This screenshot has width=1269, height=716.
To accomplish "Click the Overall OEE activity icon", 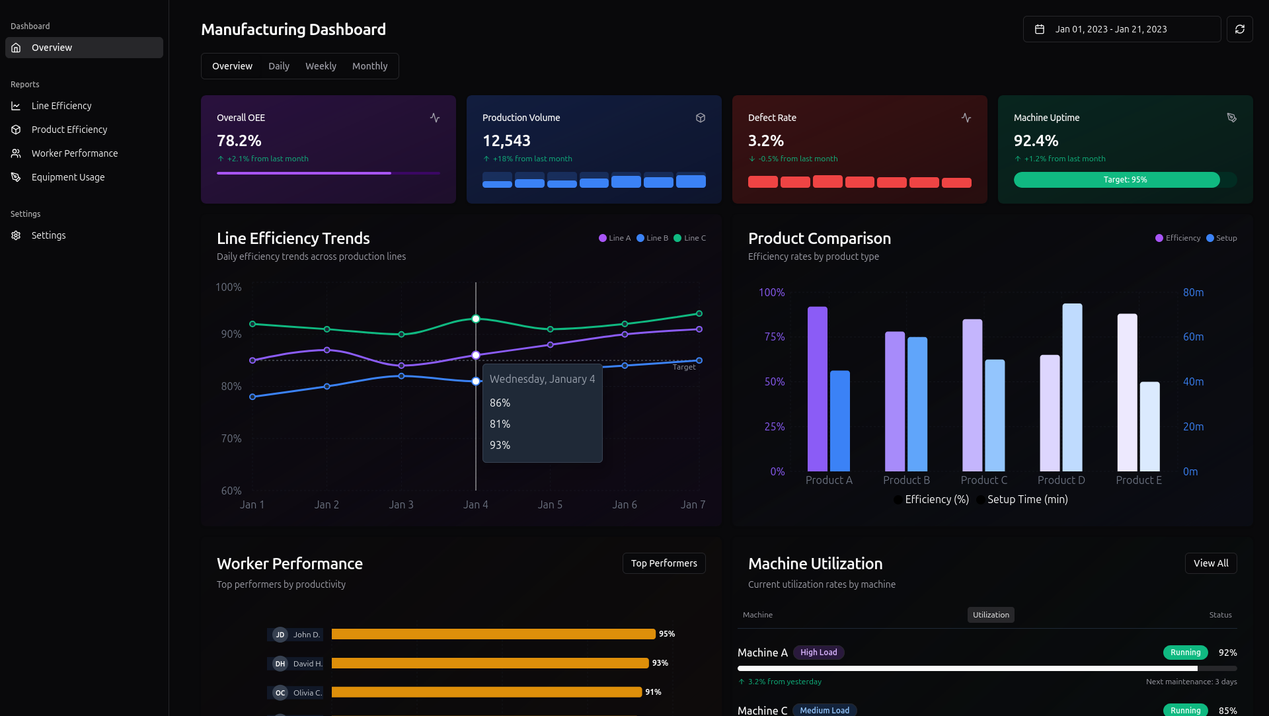I will [x=435, y=118].
